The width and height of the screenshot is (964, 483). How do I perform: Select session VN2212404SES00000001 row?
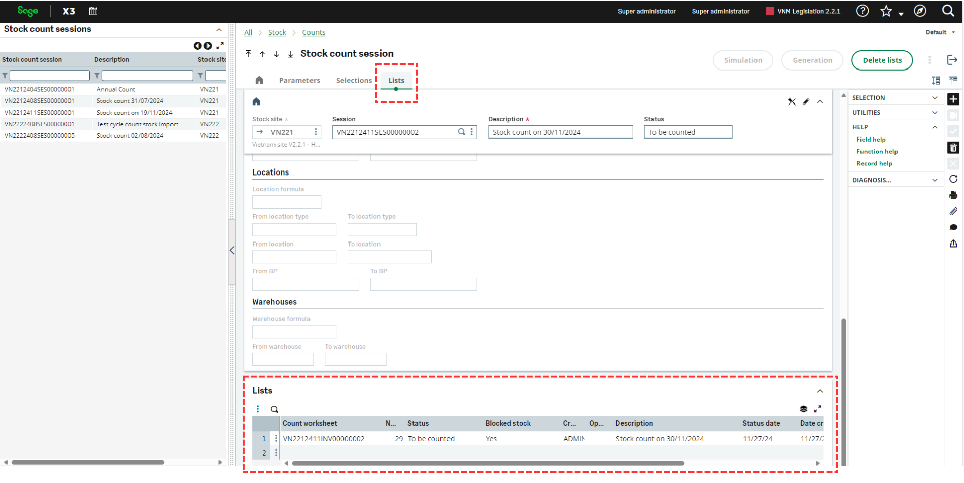pyautogui.click(x=113, y=89)
